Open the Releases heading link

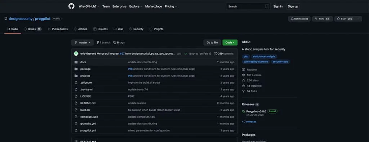tap(250, 105)
